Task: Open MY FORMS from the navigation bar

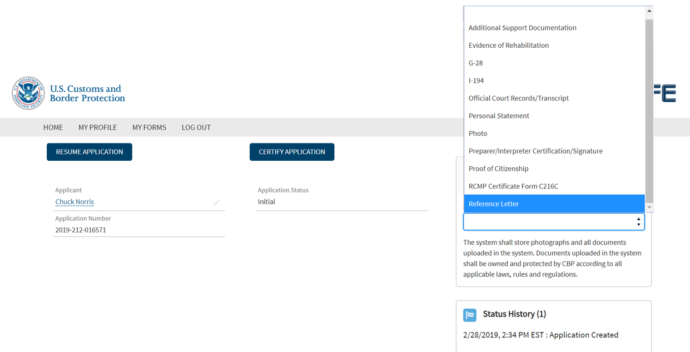Action: 149,127
